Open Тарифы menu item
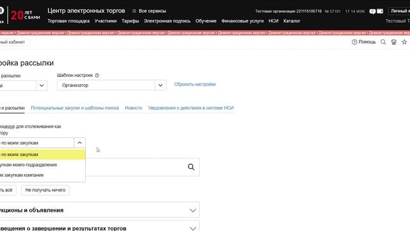410x231 pixels. click(130, 21)
